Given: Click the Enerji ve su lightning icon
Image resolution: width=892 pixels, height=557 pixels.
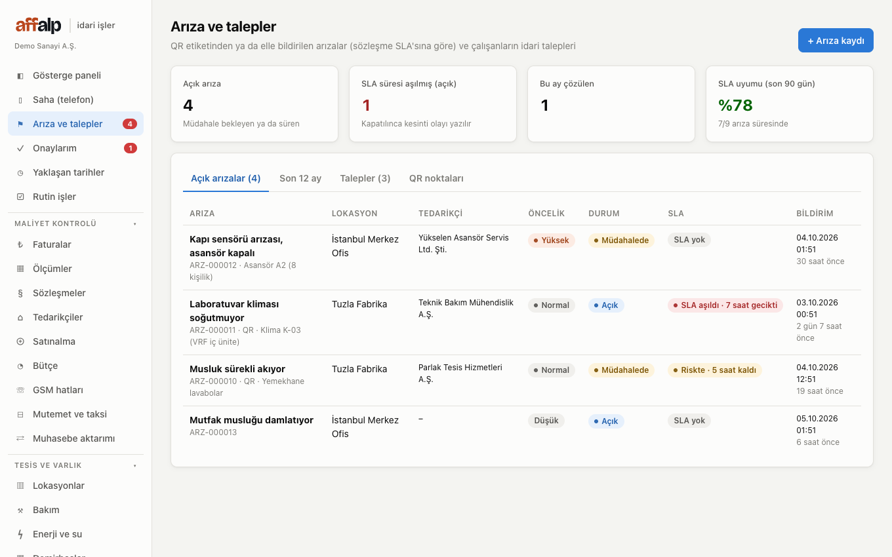Looking at the screenshot, I should (20, 534).
